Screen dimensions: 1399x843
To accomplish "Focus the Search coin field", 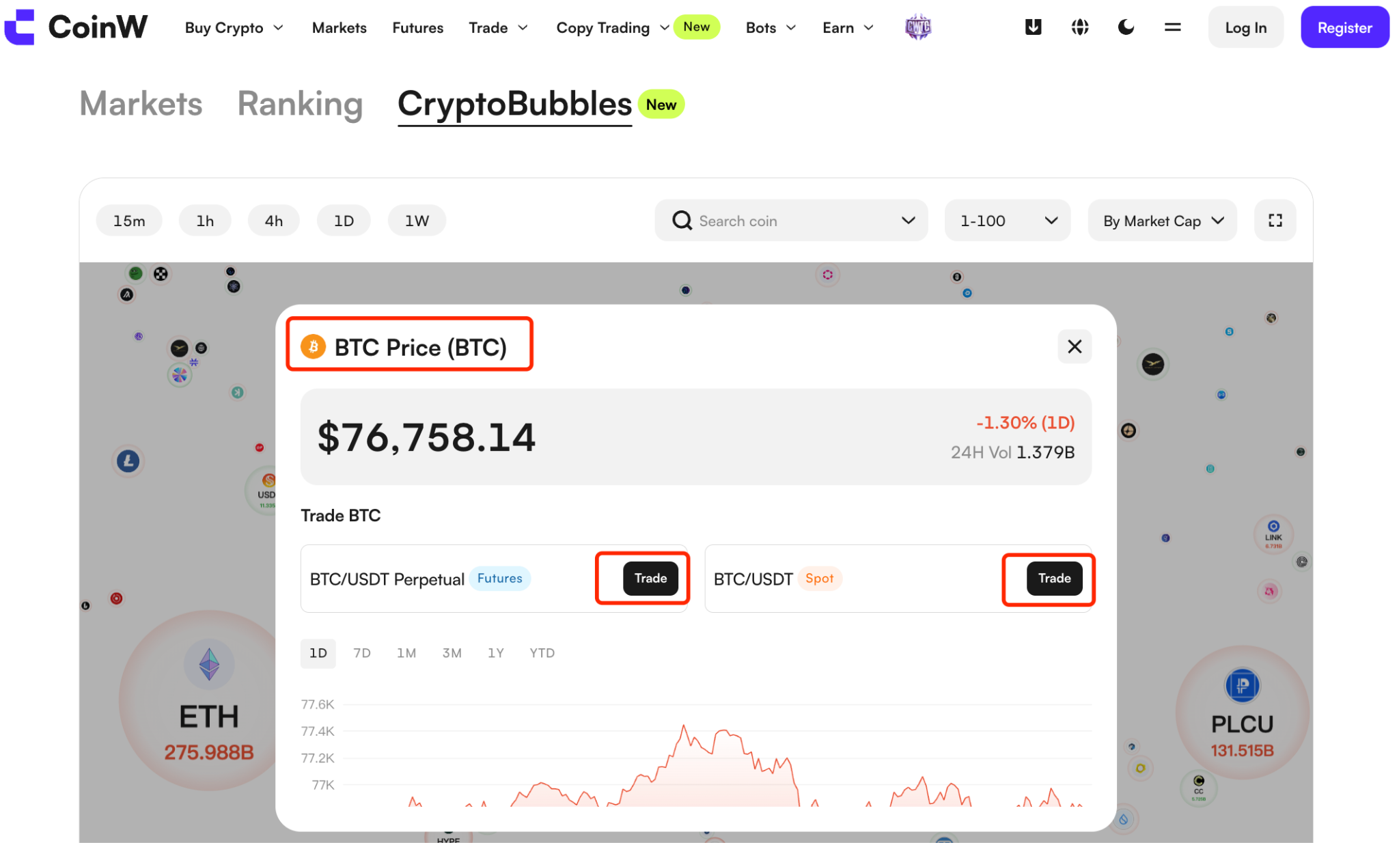I will pos(791,221).
